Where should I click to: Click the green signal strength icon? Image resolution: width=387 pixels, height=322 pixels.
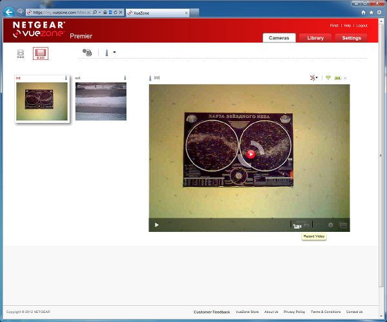point(328,78)
